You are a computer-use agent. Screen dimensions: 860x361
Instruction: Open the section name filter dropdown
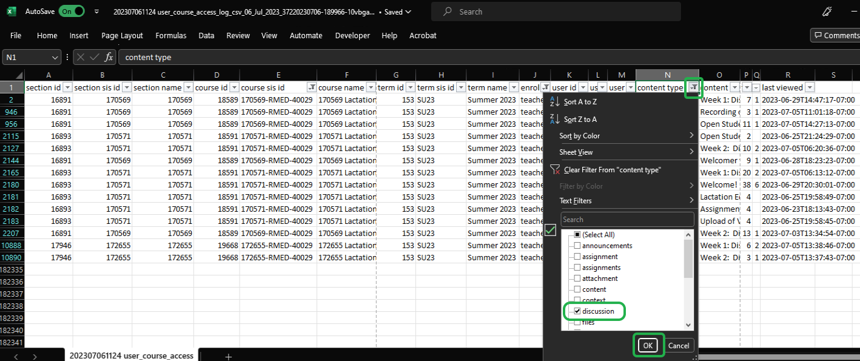coord(187,87)
